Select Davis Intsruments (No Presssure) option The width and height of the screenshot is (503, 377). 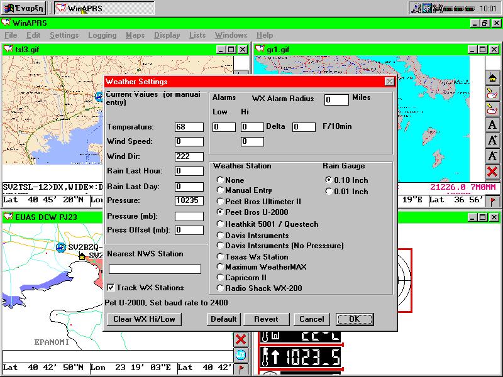pos(280,246)
